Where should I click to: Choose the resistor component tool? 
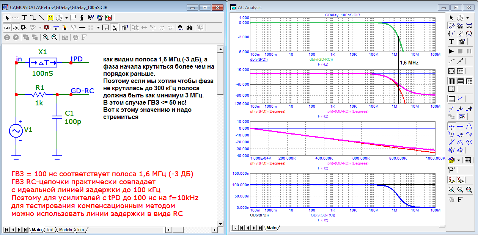pos(16,18)
